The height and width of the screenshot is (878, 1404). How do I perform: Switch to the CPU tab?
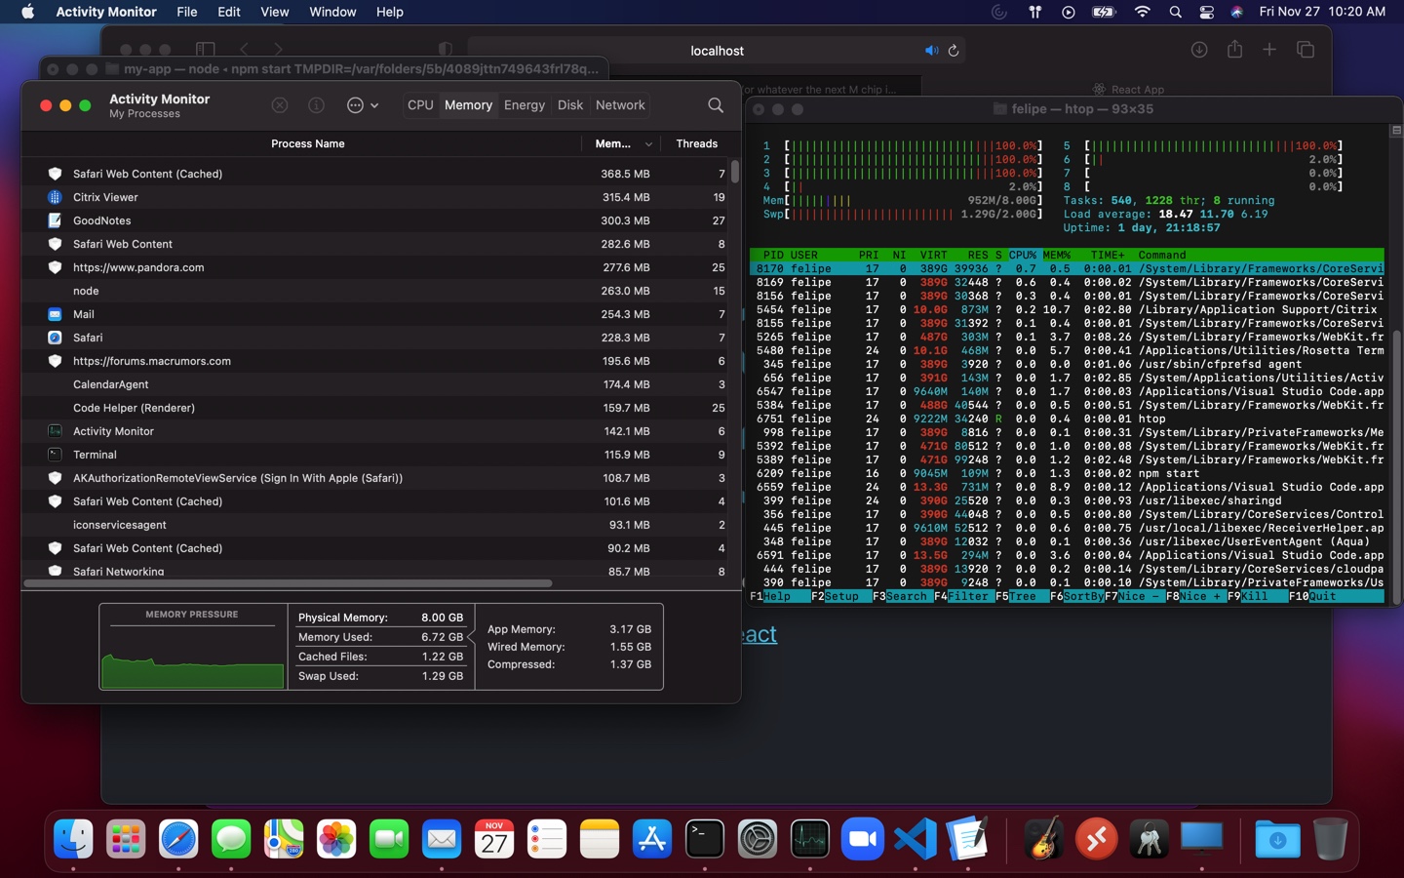click(x=420, y=105)
